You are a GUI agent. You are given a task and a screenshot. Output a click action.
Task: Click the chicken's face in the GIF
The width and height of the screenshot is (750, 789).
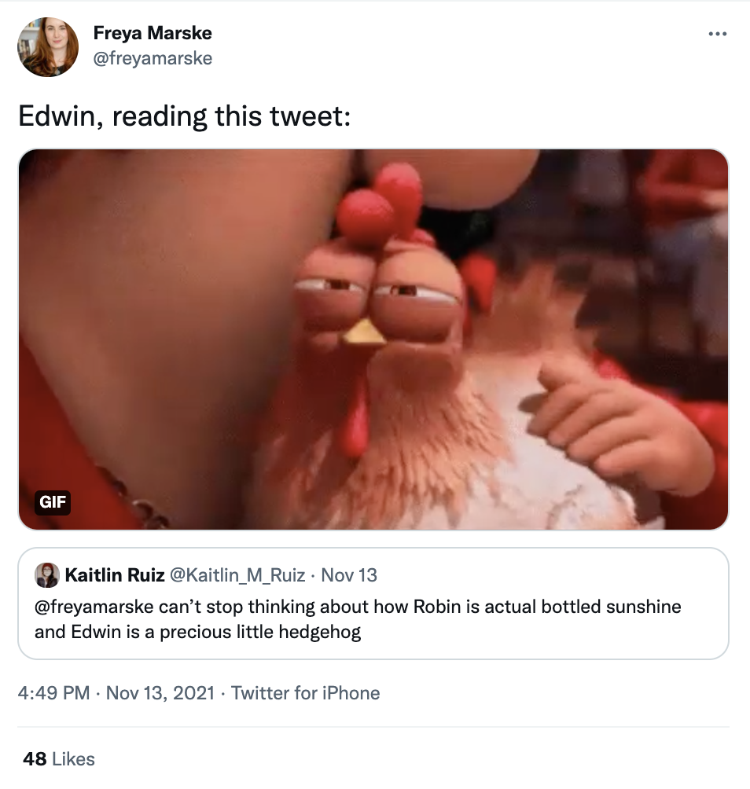tap(377, 306)
